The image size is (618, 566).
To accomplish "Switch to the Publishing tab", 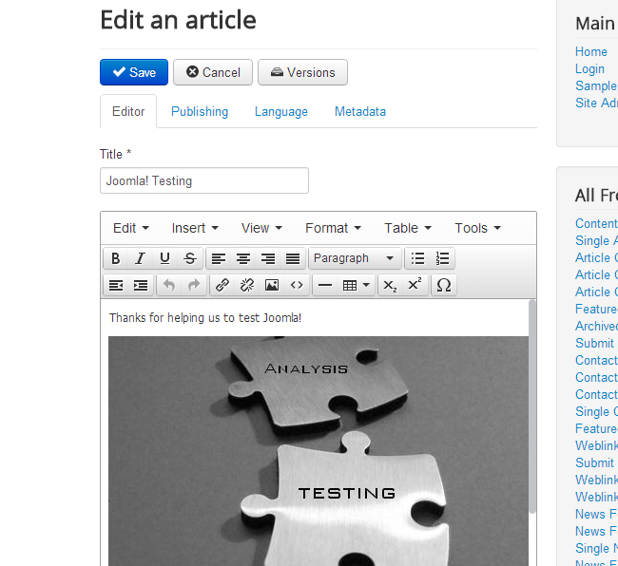I will (200, 111).
